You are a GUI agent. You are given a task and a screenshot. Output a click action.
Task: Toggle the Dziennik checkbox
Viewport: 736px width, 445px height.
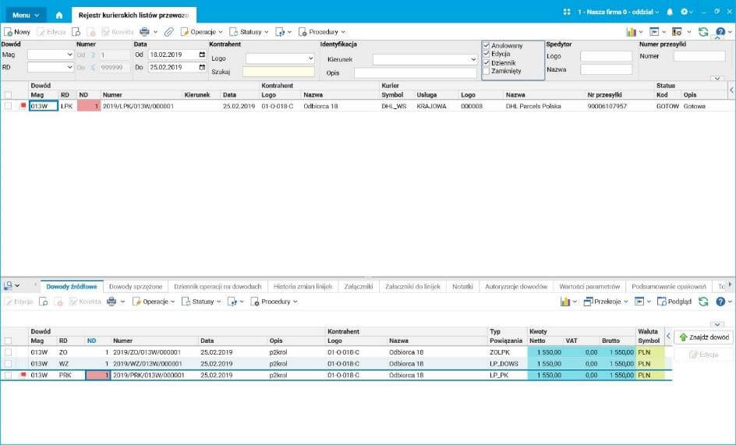tap(487, 62)
